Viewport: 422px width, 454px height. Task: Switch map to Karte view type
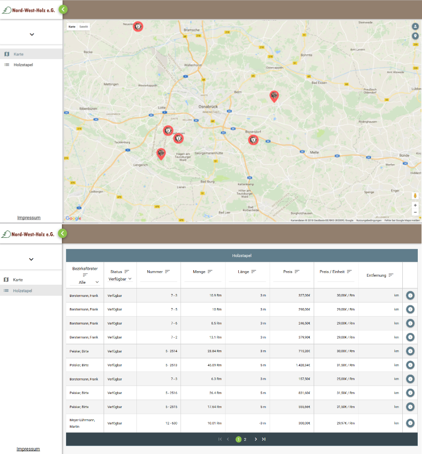(x=72, y=27)
